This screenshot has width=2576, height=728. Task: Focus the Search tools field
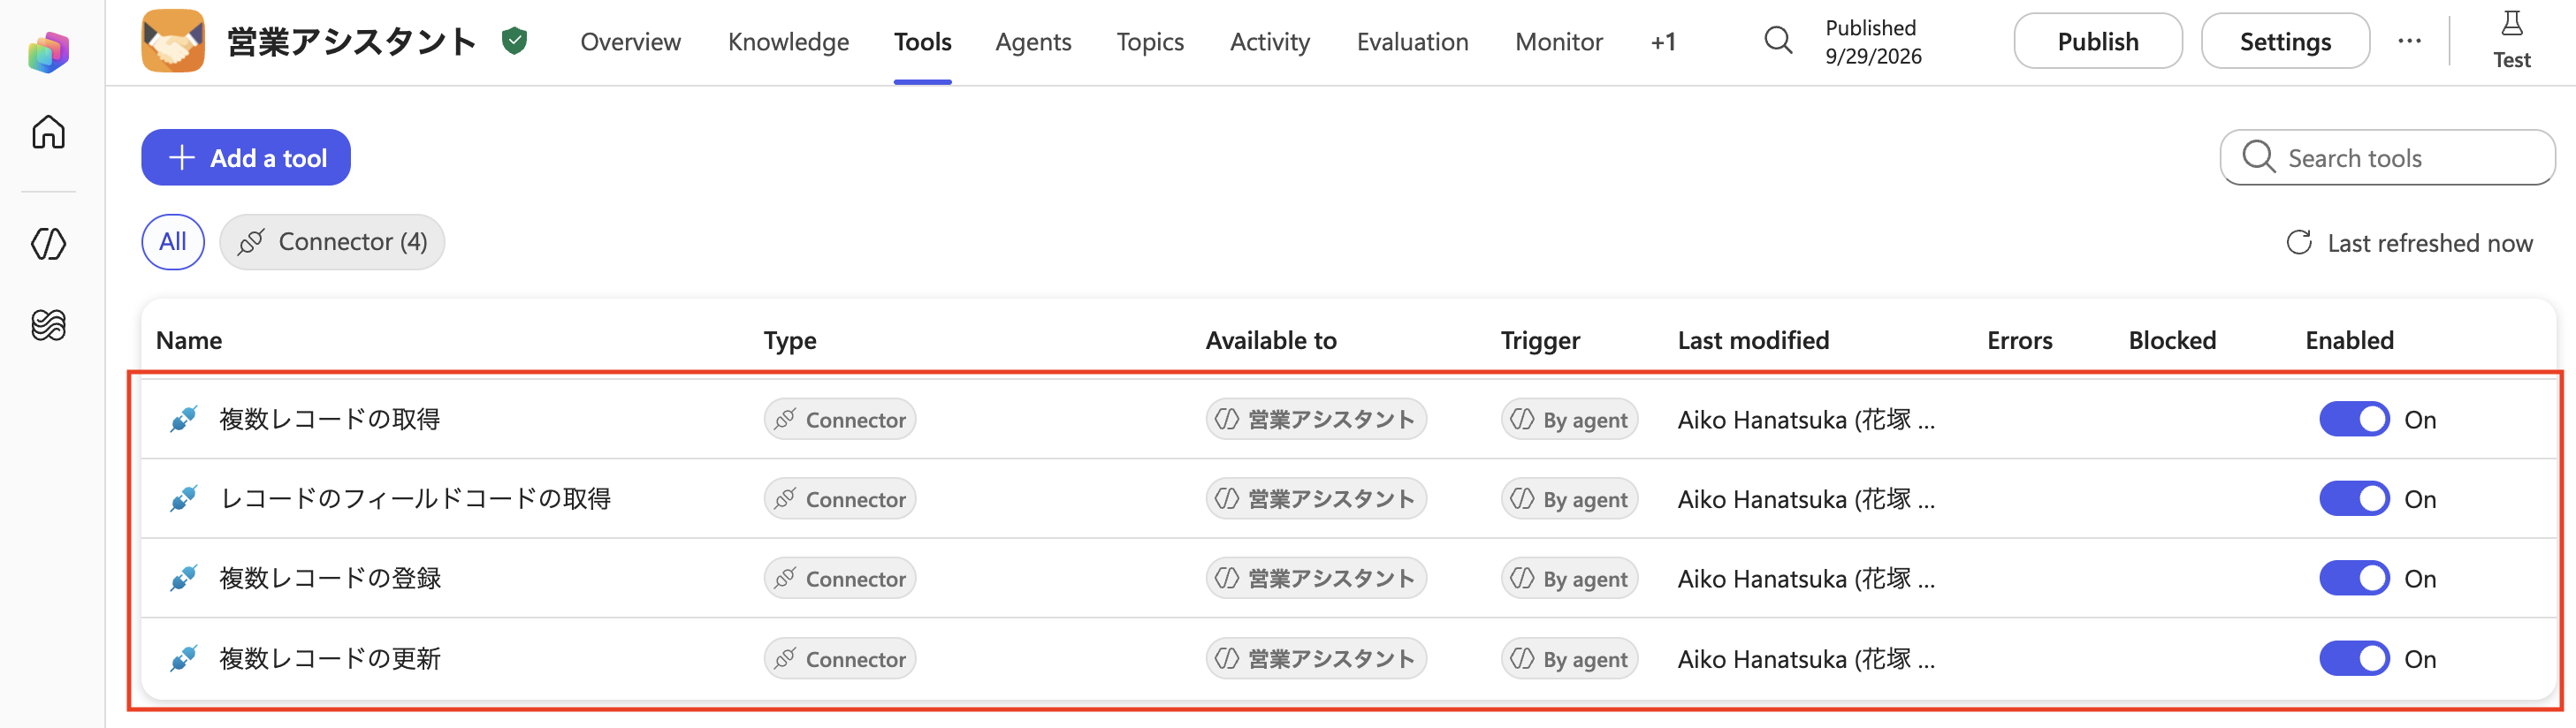pos(2387,157)
